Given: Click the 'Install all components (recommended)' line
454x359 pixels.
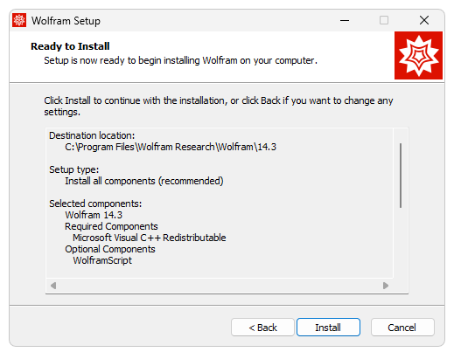Looking at the screenshot, I should point(144,181).
